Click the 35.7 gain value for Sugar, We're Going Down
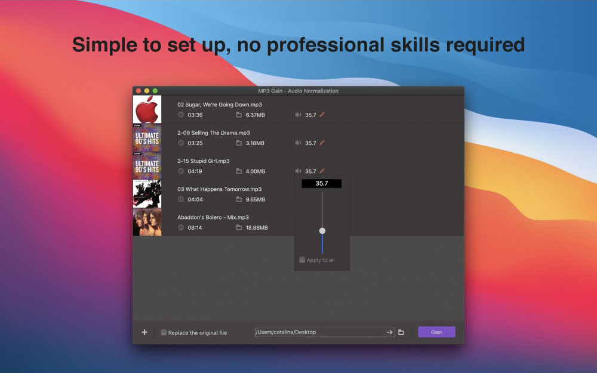Viewport: 597px width, 373px height. click(x=310, y=115)
